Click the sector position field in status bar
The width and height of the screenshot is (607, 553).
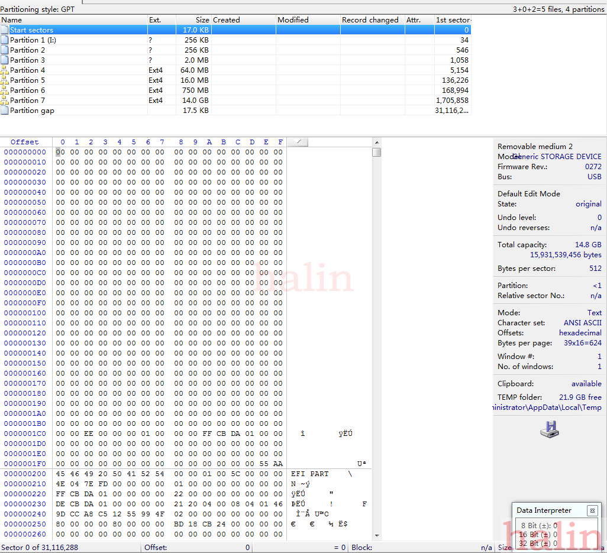[40, 548]
